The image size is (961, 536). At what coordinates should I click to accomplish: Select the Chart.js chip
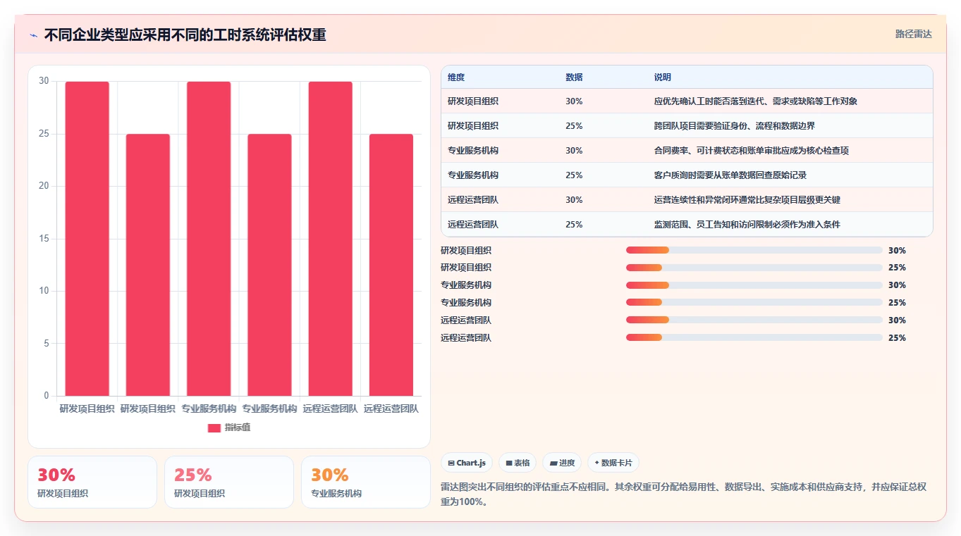467,463
